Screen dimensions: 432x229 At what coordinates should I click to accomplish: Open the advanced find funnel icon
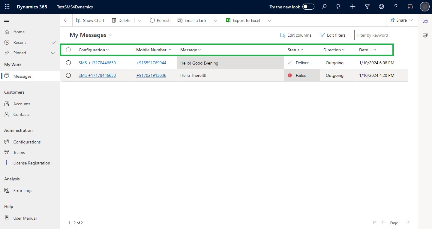coord(367,7)
